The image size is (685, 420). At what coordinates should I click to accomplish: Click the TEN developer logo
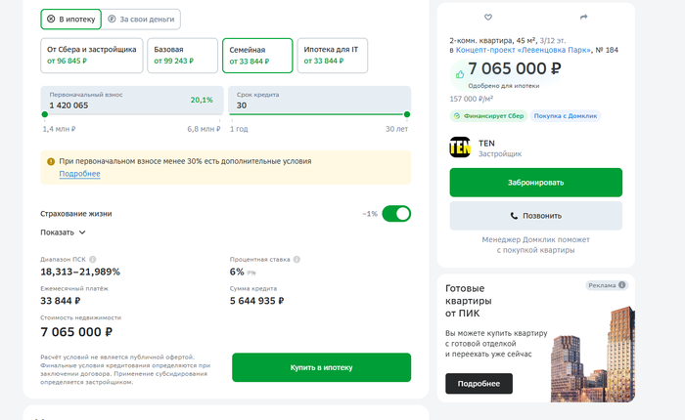(x=460, y=147)
